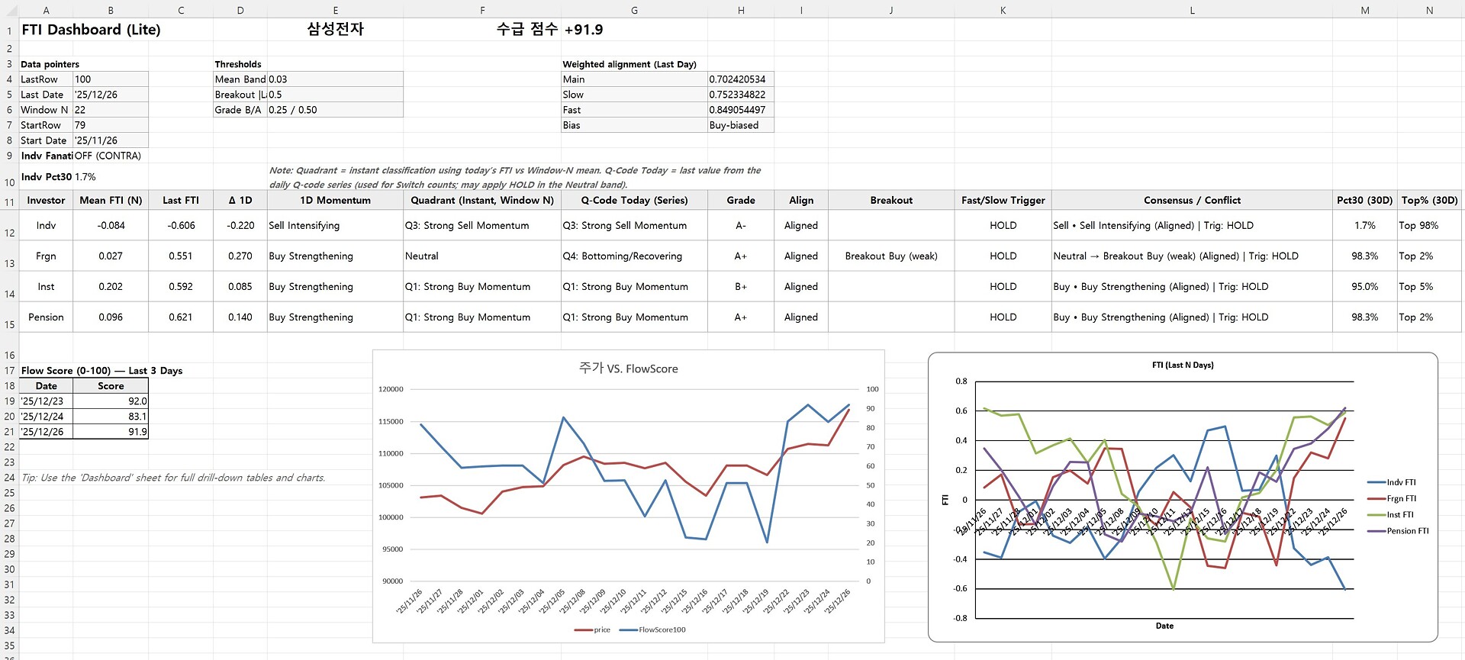Click the Inst grade cell B+
The image size is (1465, 660).
click(740, 287)
